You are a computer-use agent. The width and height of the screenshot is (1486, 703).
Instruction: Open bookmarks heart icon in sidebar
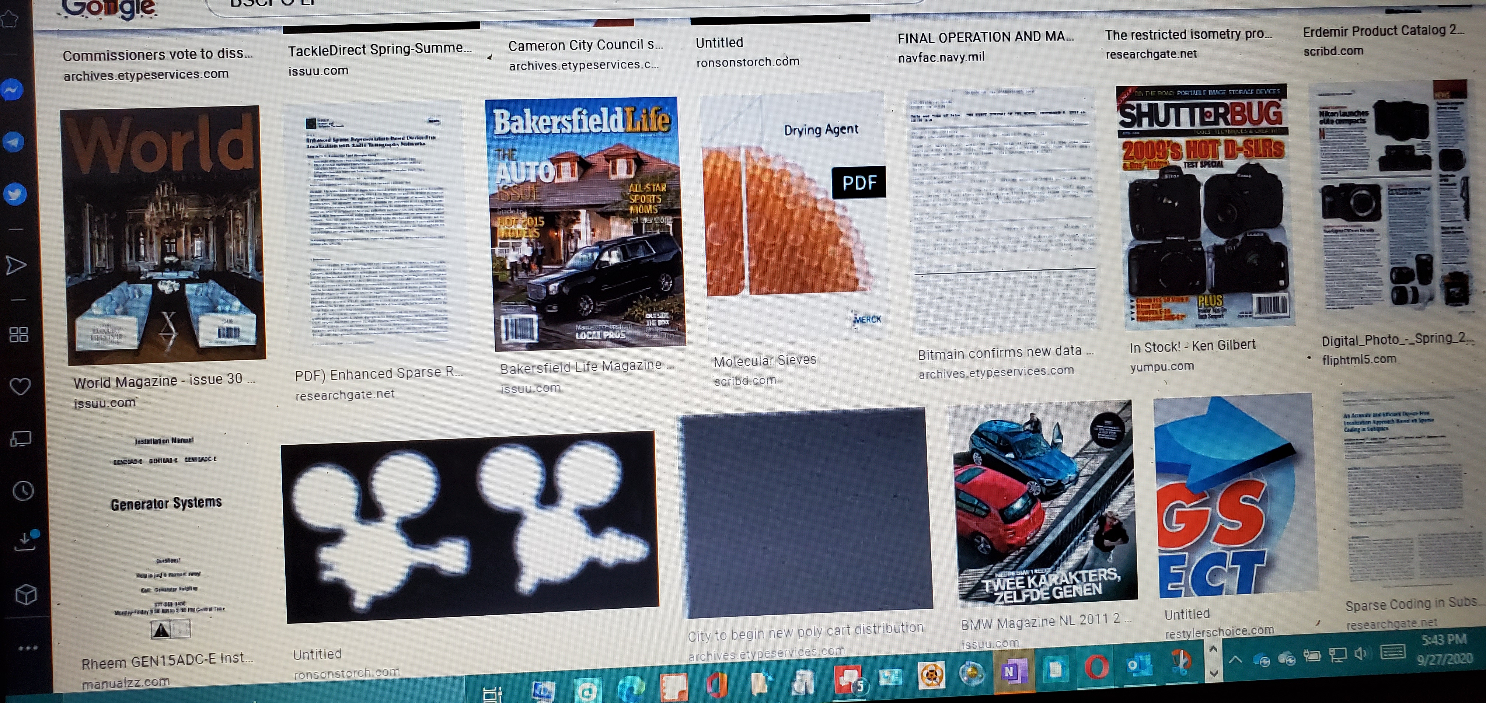pyautogui.click(x=20, y=387)
